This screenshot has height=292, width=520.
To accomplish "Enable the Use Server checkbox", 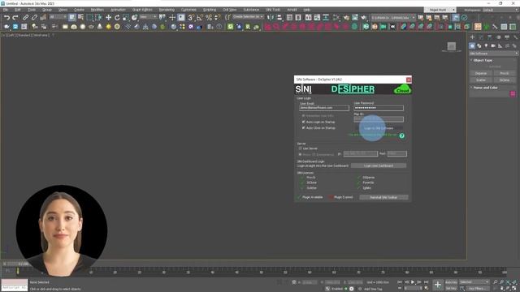I will pyautogui.click(x=300, y=148).
